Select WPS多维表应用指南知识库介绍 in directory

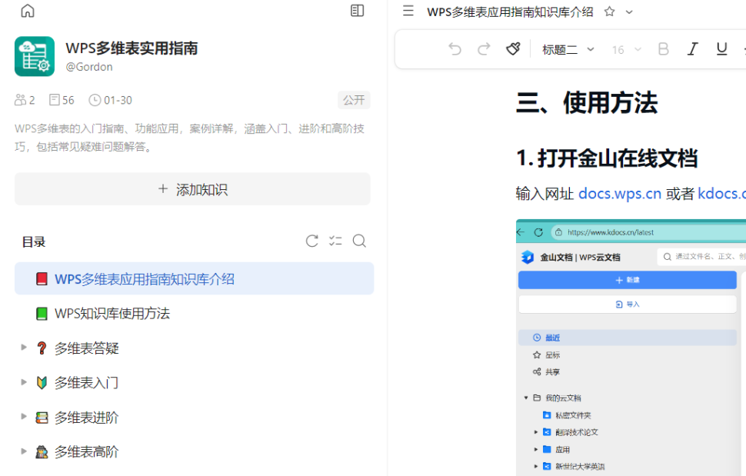(194, 278)
